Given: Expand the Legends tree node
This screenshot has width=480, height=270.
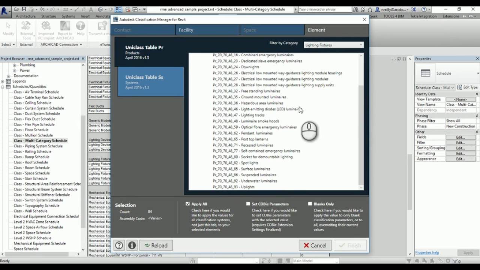Looking at the screenshot, I should point(3,81).
